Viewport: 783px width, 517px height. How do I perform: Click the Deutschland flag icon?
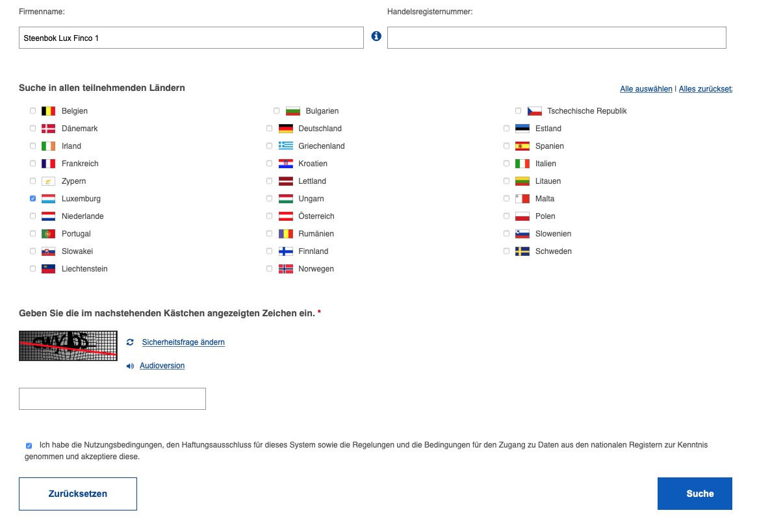pyautogui.click(x=285, y=128)
